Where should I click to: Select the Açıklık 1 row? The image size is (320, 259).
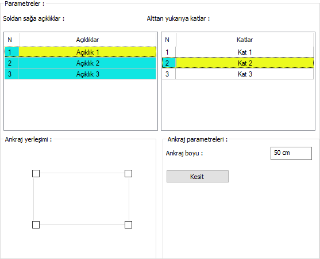point(80,52)
